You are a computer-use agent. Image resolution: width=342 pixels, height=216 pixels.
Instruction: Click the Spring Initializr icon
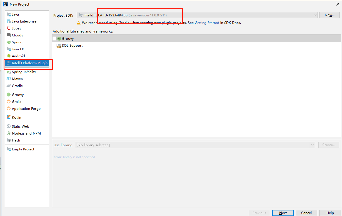click(9, 72)
